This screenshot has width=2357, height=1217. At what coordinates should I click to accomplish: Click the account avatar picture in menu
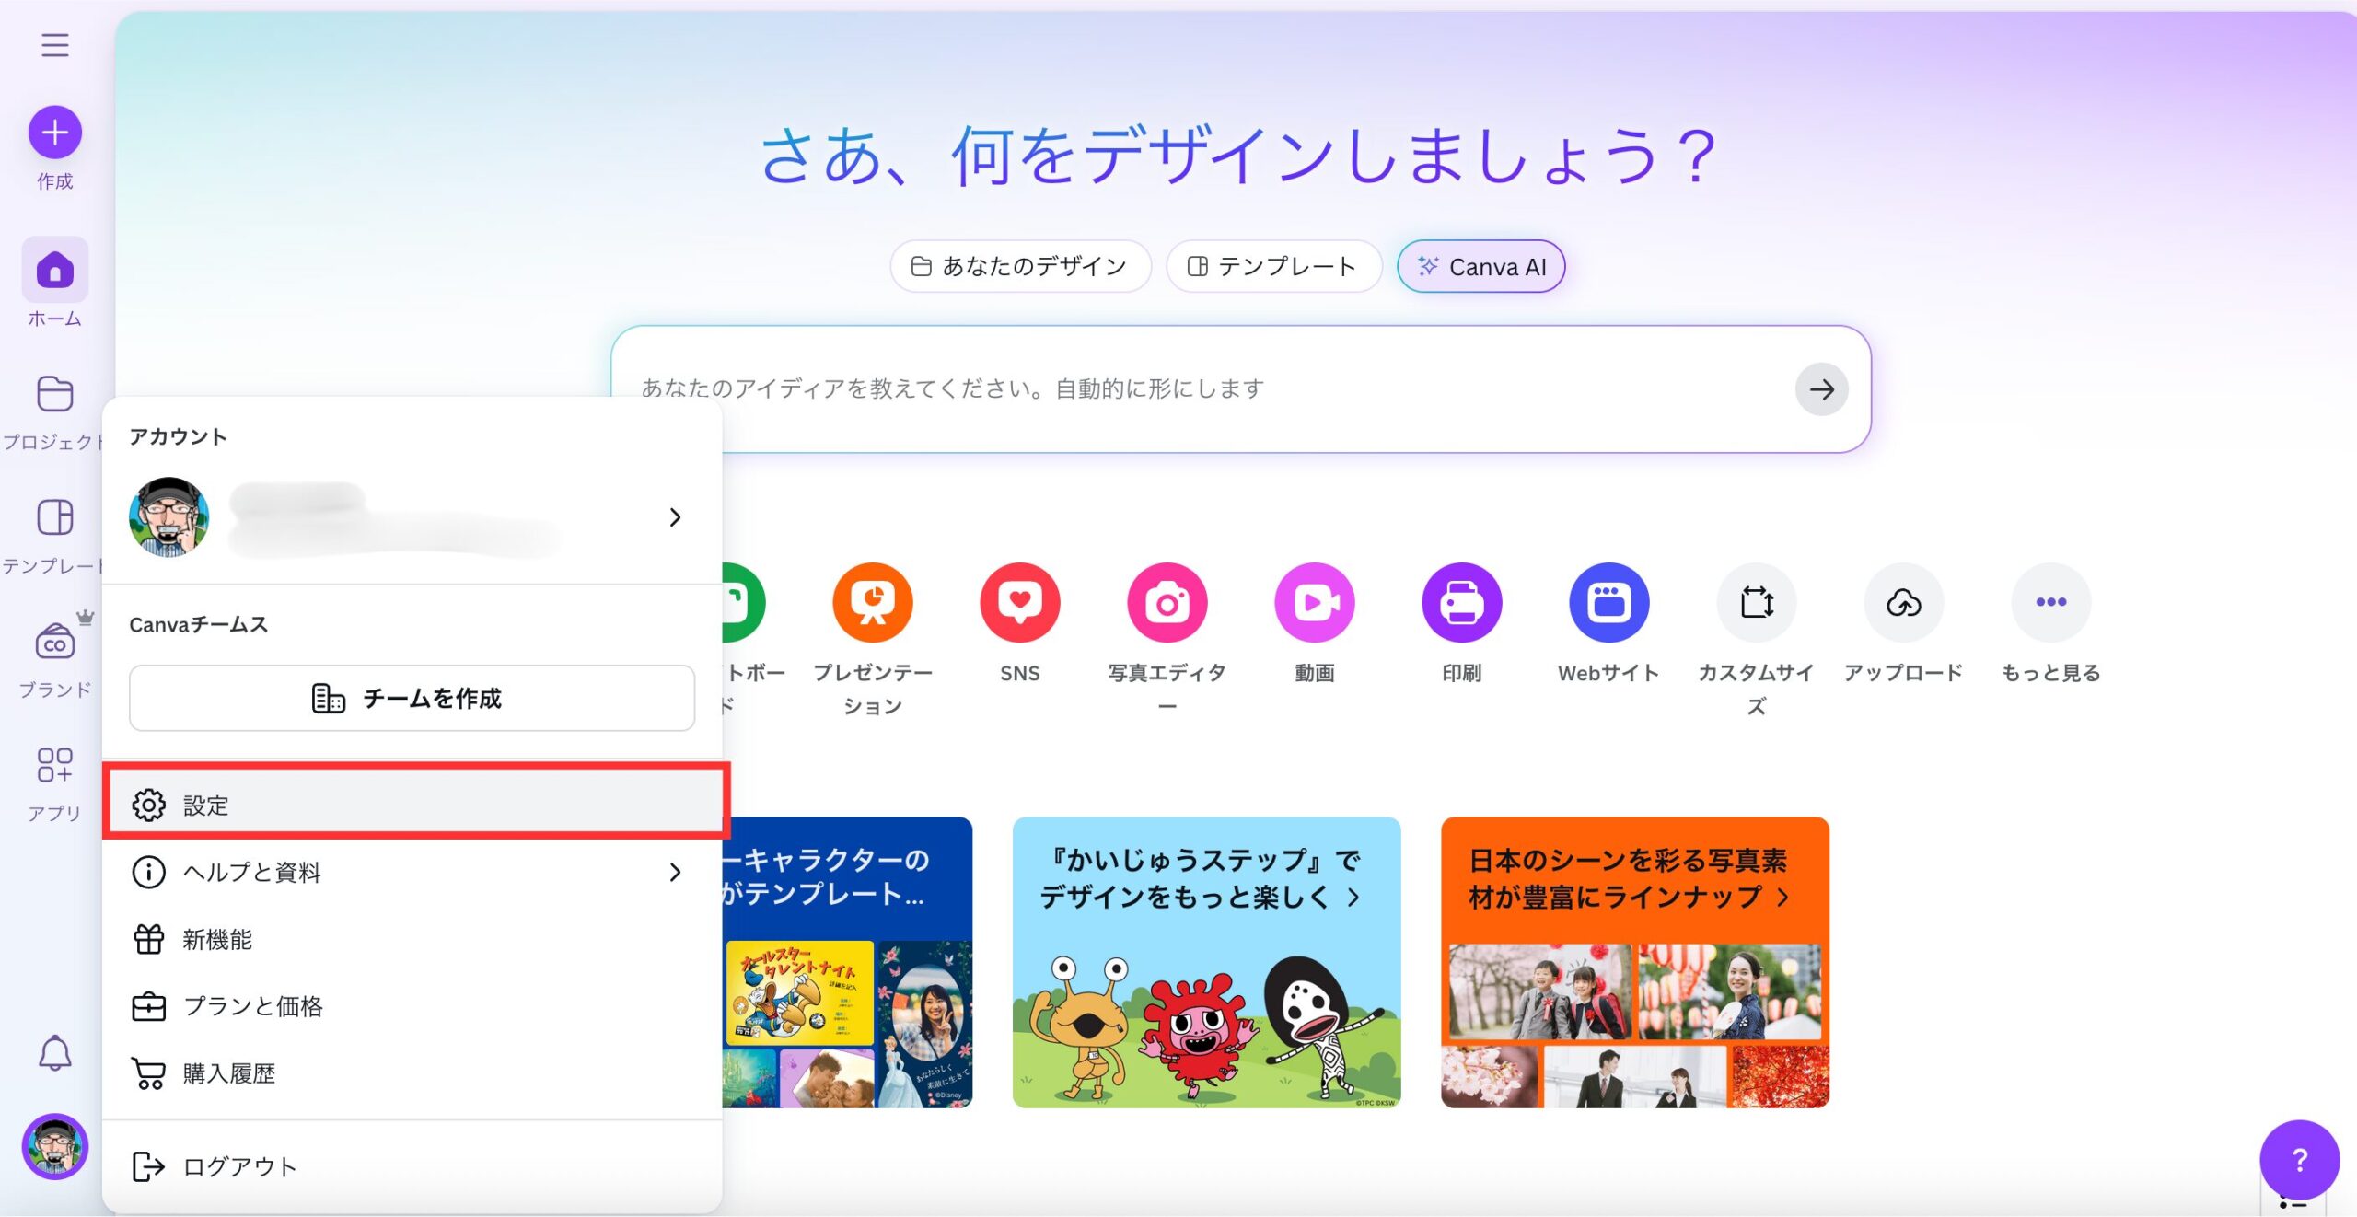pyautogui.click(x=168, y=516)
